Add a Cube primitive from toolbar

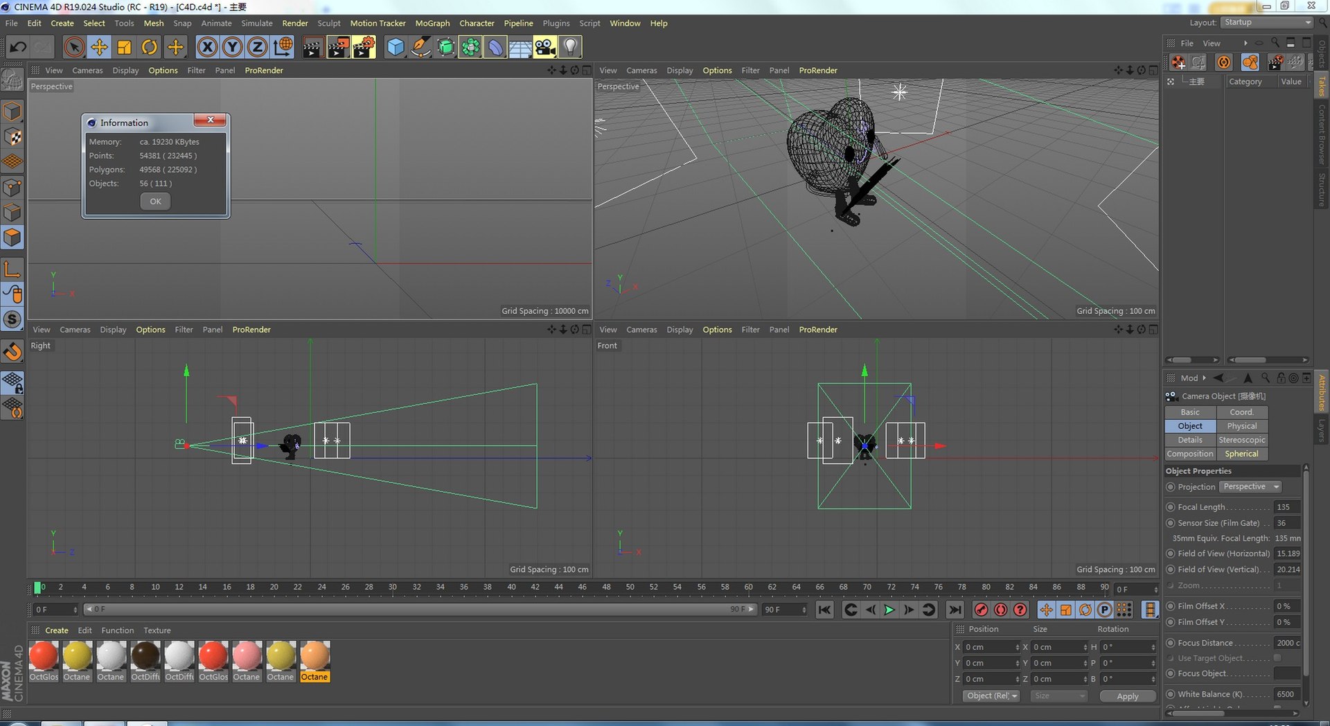coord(395,47)
